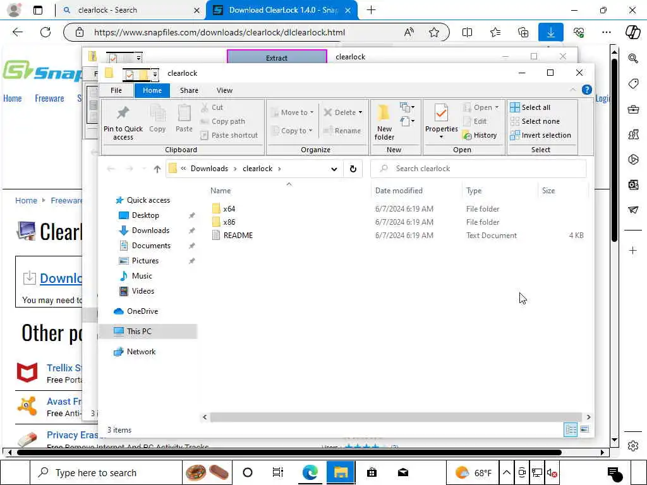Open Properties dropdown arrow
Viewport: 647px width, 485px height.
441,137
